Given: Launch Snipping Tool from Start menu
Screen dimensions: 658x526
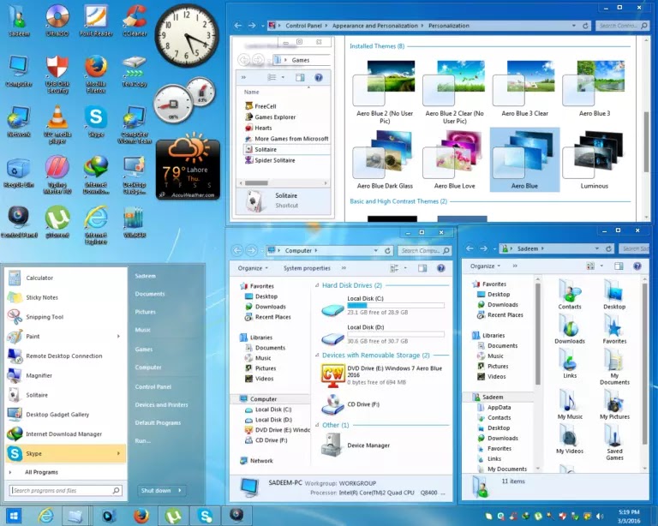Looking at the screenshot, I should pyautogui.click(x=66, y=317).
